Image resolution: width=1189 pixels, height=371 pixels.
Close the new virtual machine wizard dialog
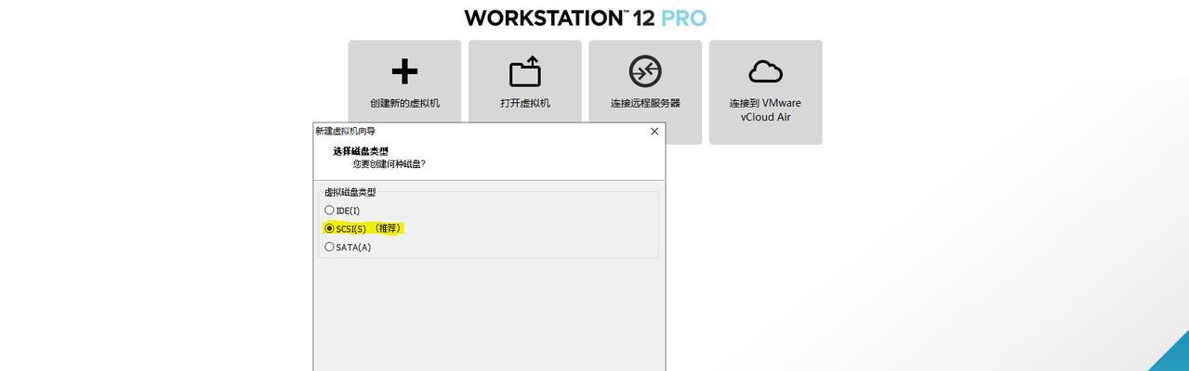654,132
